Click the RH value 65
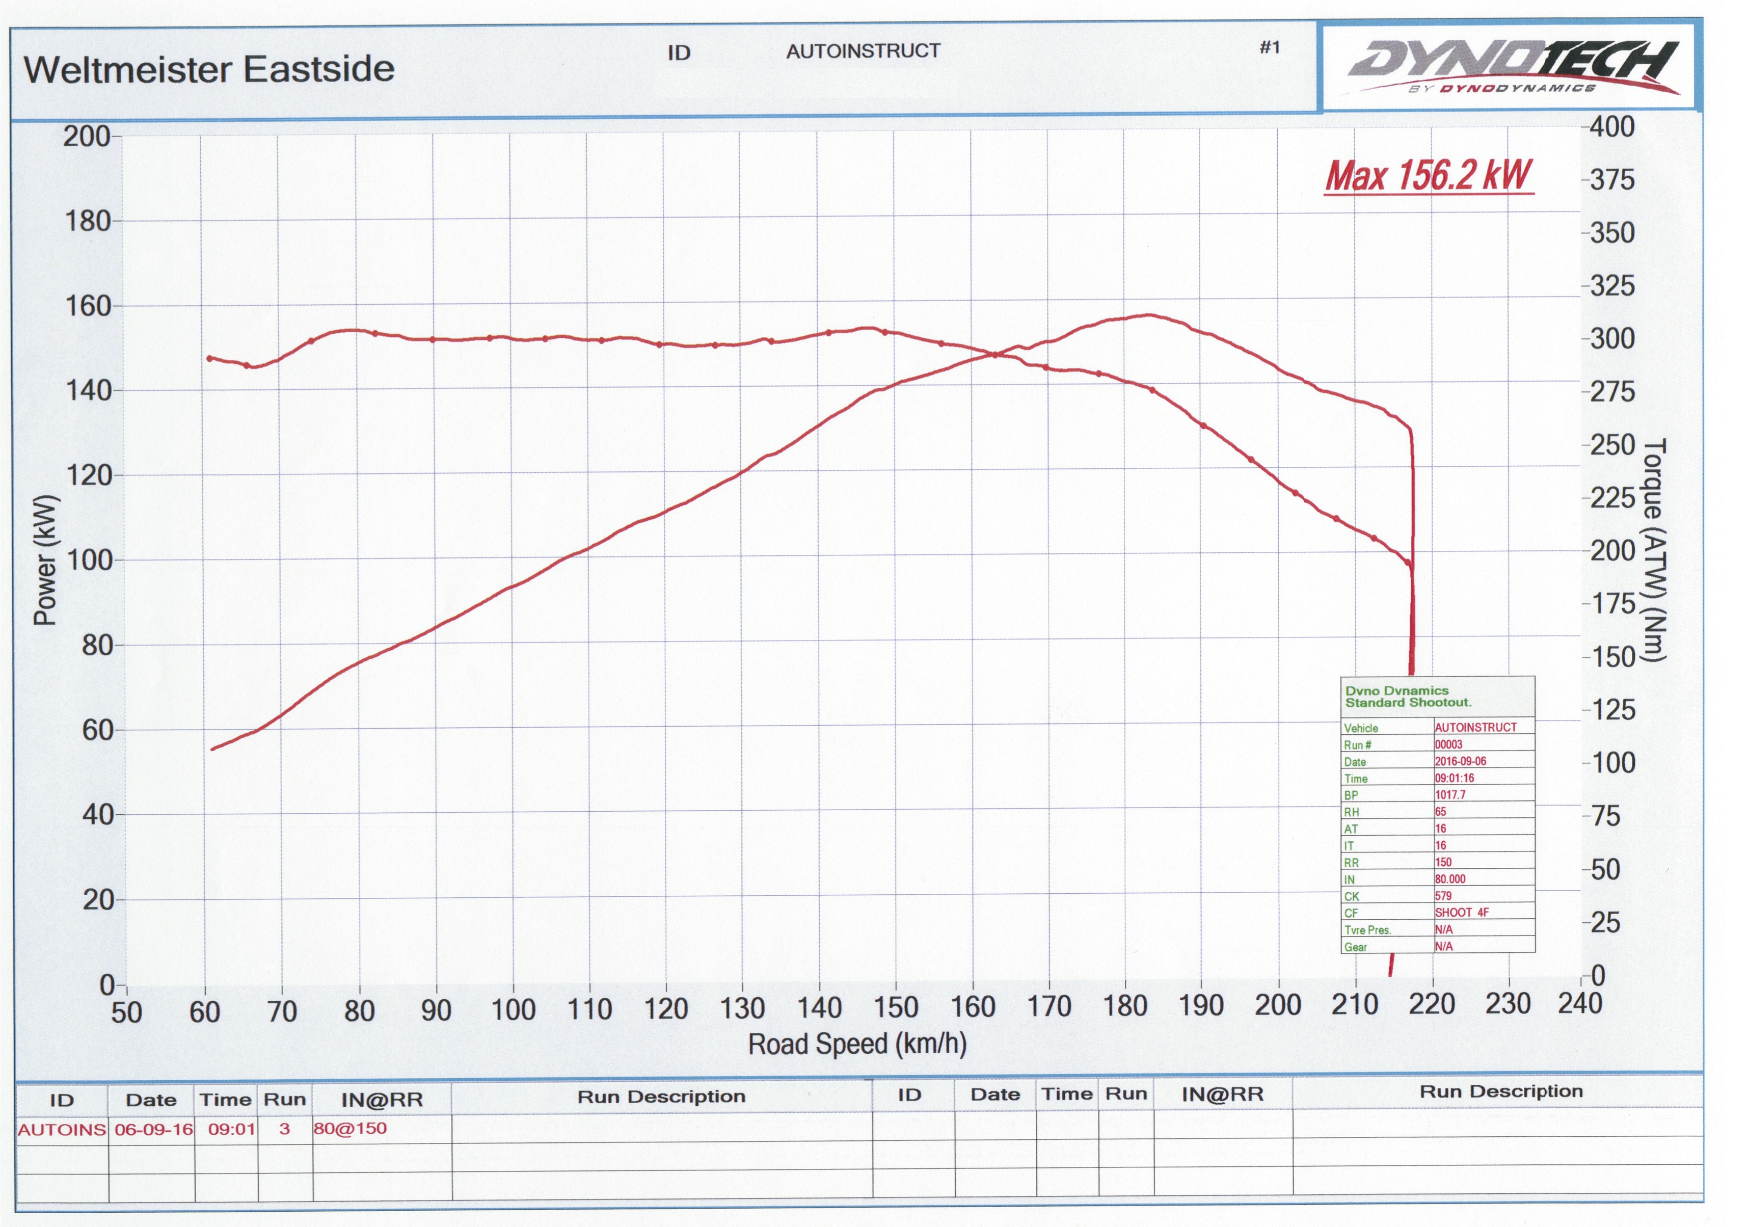The image size is (1749, 1227). coord(1440,812)
